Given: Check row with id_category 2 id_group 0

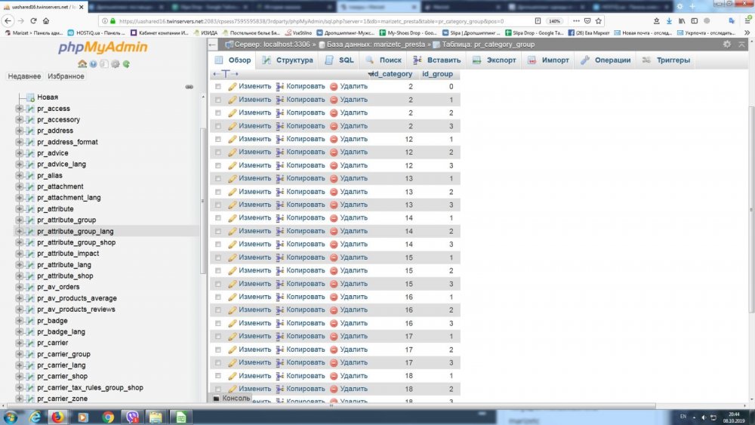Looking at the screenshot, I should (x=218, y=87).
